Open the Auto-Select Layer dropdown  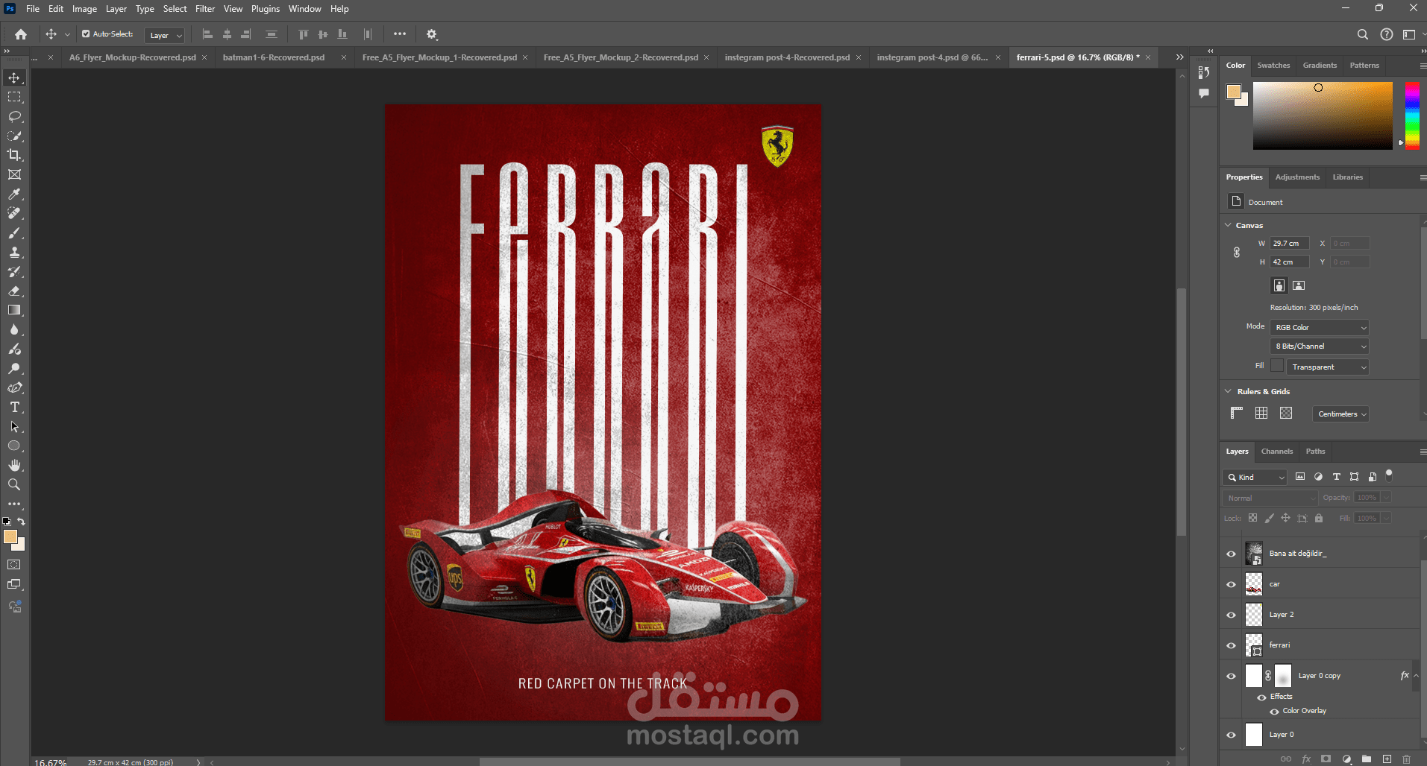[165, 35]
